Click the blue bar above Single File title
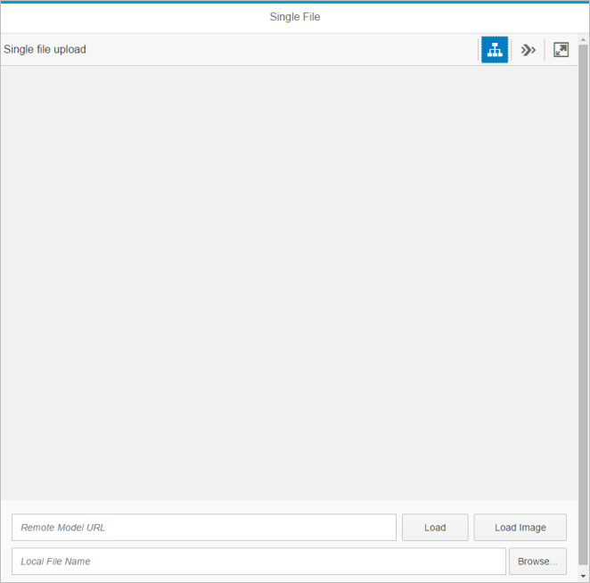The width and height of the screenshot is (590, 583). (295, 2)
